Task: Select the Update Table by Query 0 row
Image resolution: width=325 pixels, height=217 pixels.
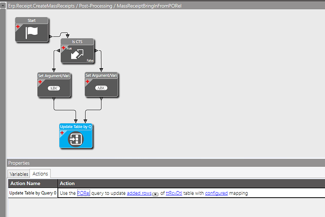Action: pyautogui.click(x=166, y=193)
